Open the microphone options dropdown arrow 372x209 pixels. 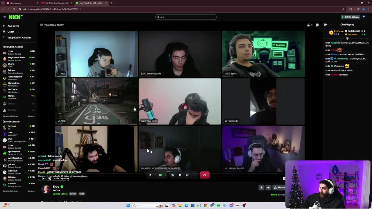point(155,175)
